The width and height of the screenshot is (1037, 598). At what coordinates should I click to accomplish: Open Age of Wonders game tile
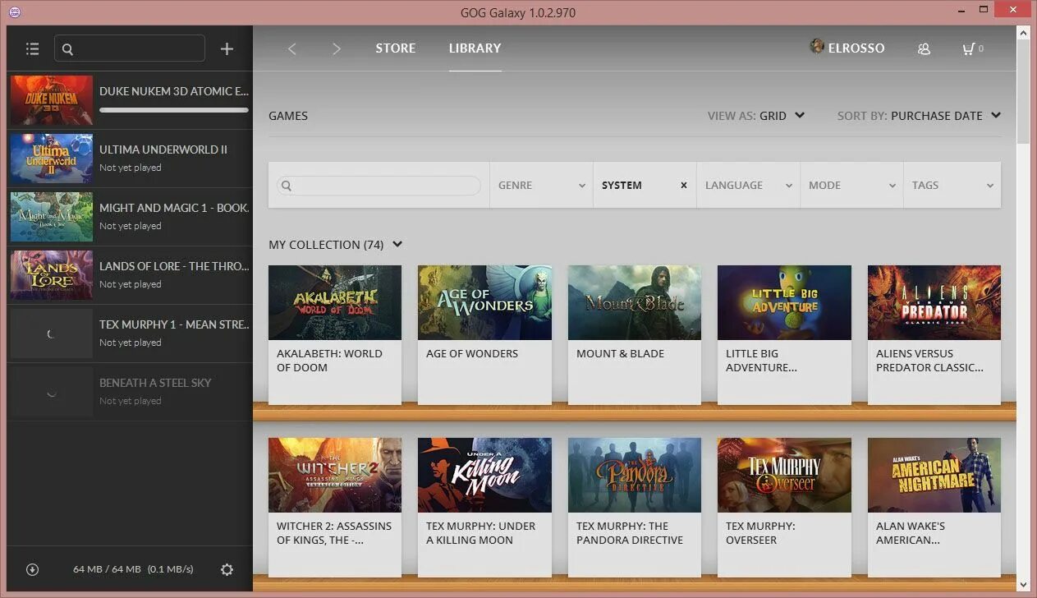point(484,334)
